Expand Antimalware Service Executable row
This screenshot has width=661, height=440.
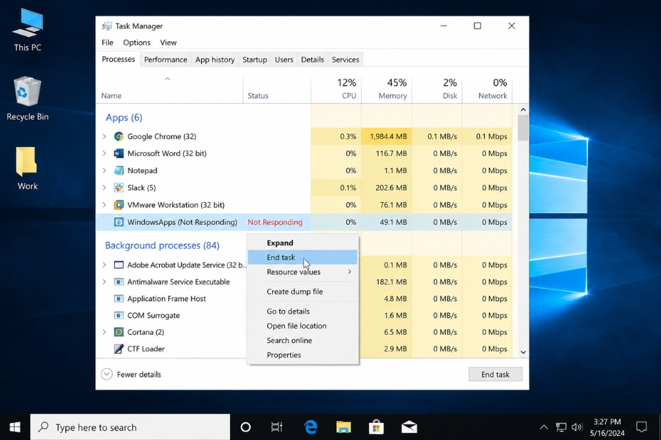click(105, 282)
